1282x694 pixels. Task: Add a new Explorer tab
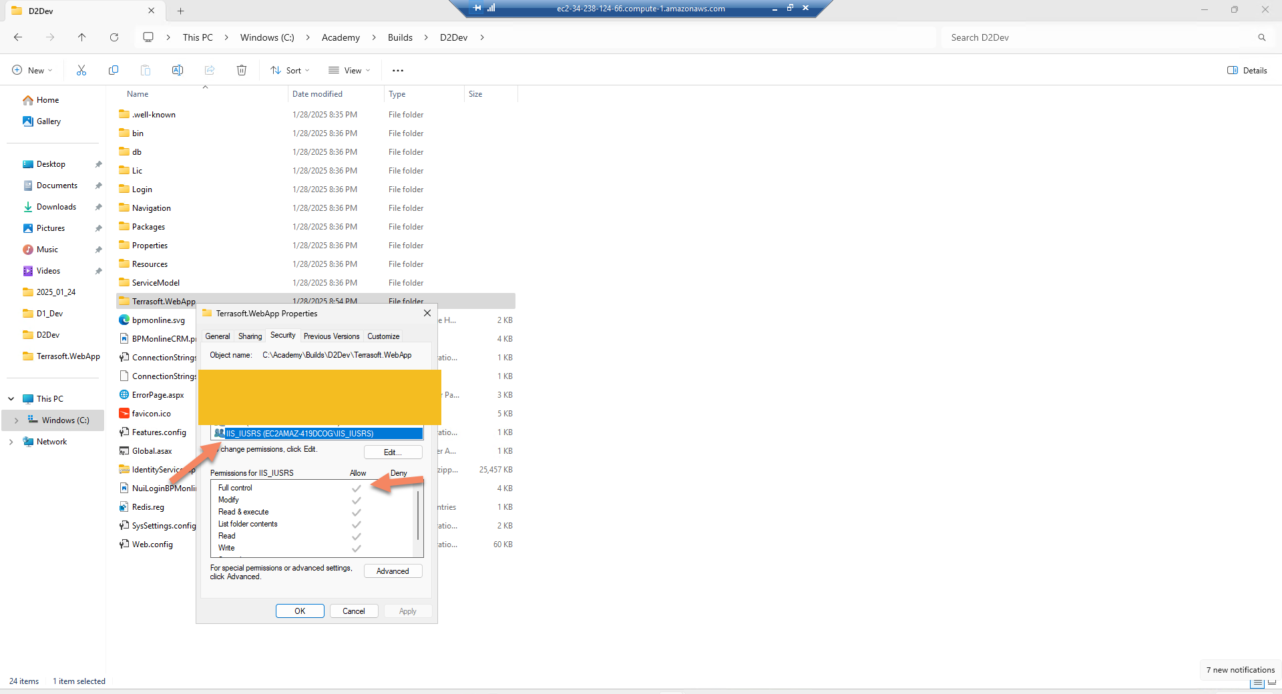click(180, 11)
